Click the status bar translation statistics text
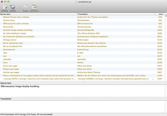 coord(26,114)
